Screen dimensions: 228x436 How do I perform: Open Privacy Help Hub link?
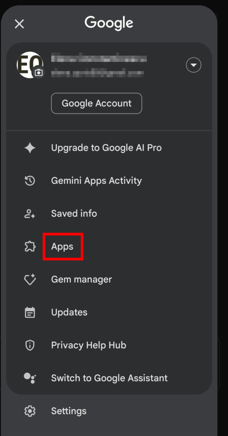[89, 345]
